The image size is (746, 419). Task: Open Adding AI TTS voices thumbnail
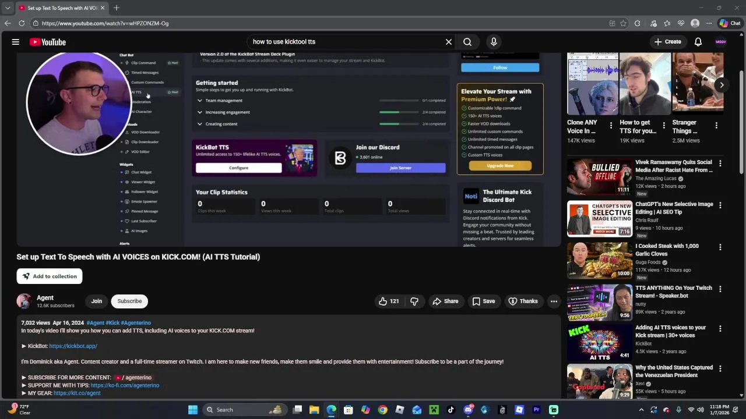[600, 343]
